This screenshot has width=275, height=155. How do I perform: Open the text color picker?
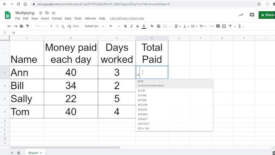click(x=144, y=27)
